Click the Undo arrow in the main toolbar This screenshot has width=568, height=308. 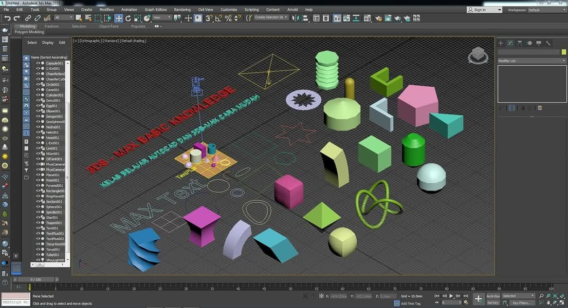coord(7,18)
